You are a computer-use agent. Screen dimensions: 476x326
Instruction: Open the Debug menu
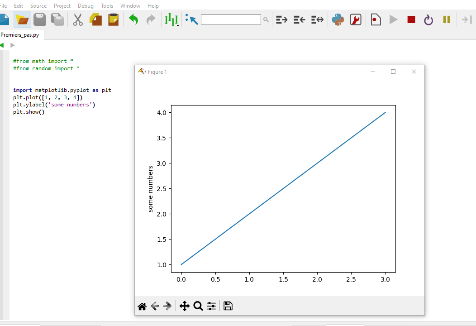[x=86, y=6]
